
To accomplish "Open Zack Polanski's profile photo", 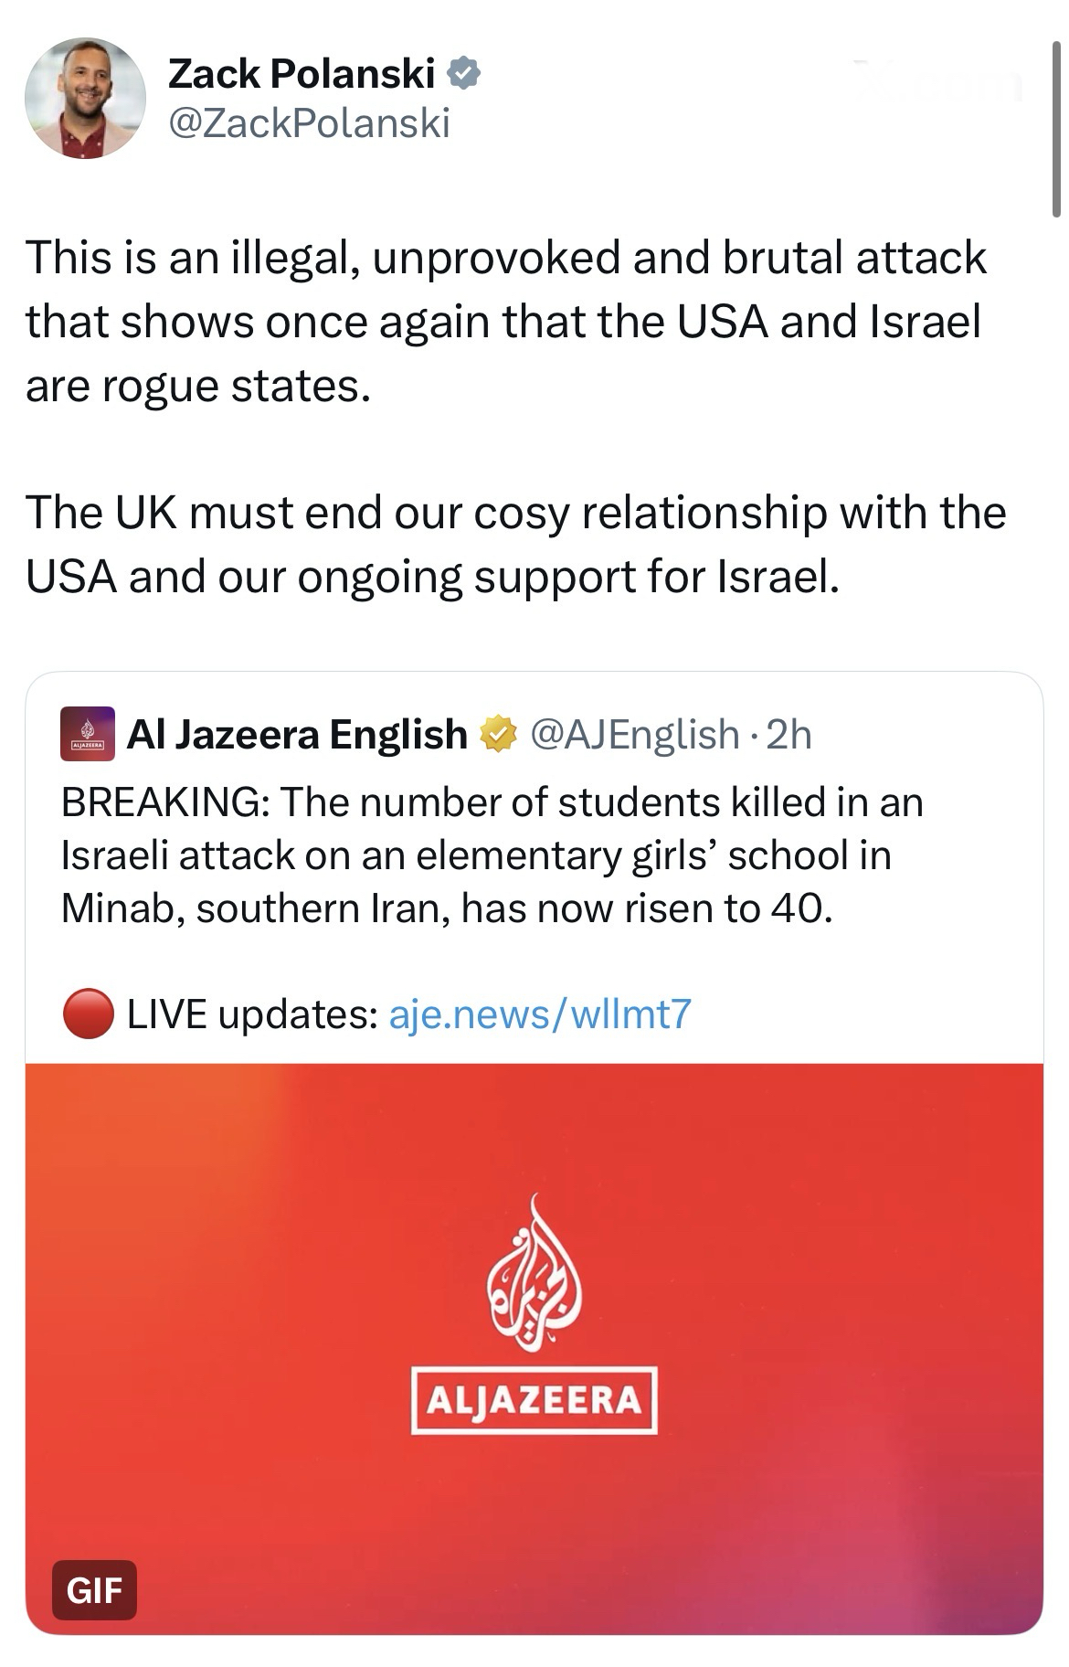I will coord(85,98).
